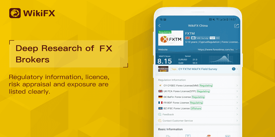
Task: Tap the share icon in the header
Action: pyautogui.click(x=236, y=26)
